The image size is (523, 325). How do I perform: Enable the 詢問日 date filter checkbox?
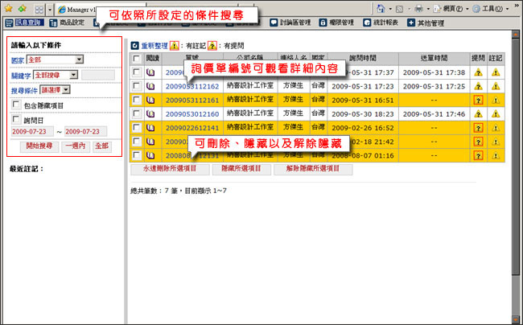(x=16, y=119)
